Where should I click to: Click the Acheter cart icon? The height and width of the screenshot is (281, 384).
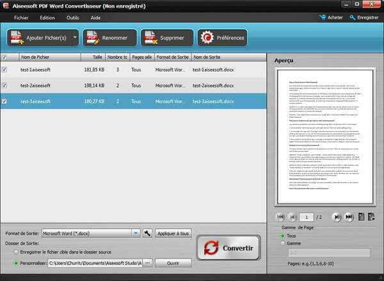point(323,17)
